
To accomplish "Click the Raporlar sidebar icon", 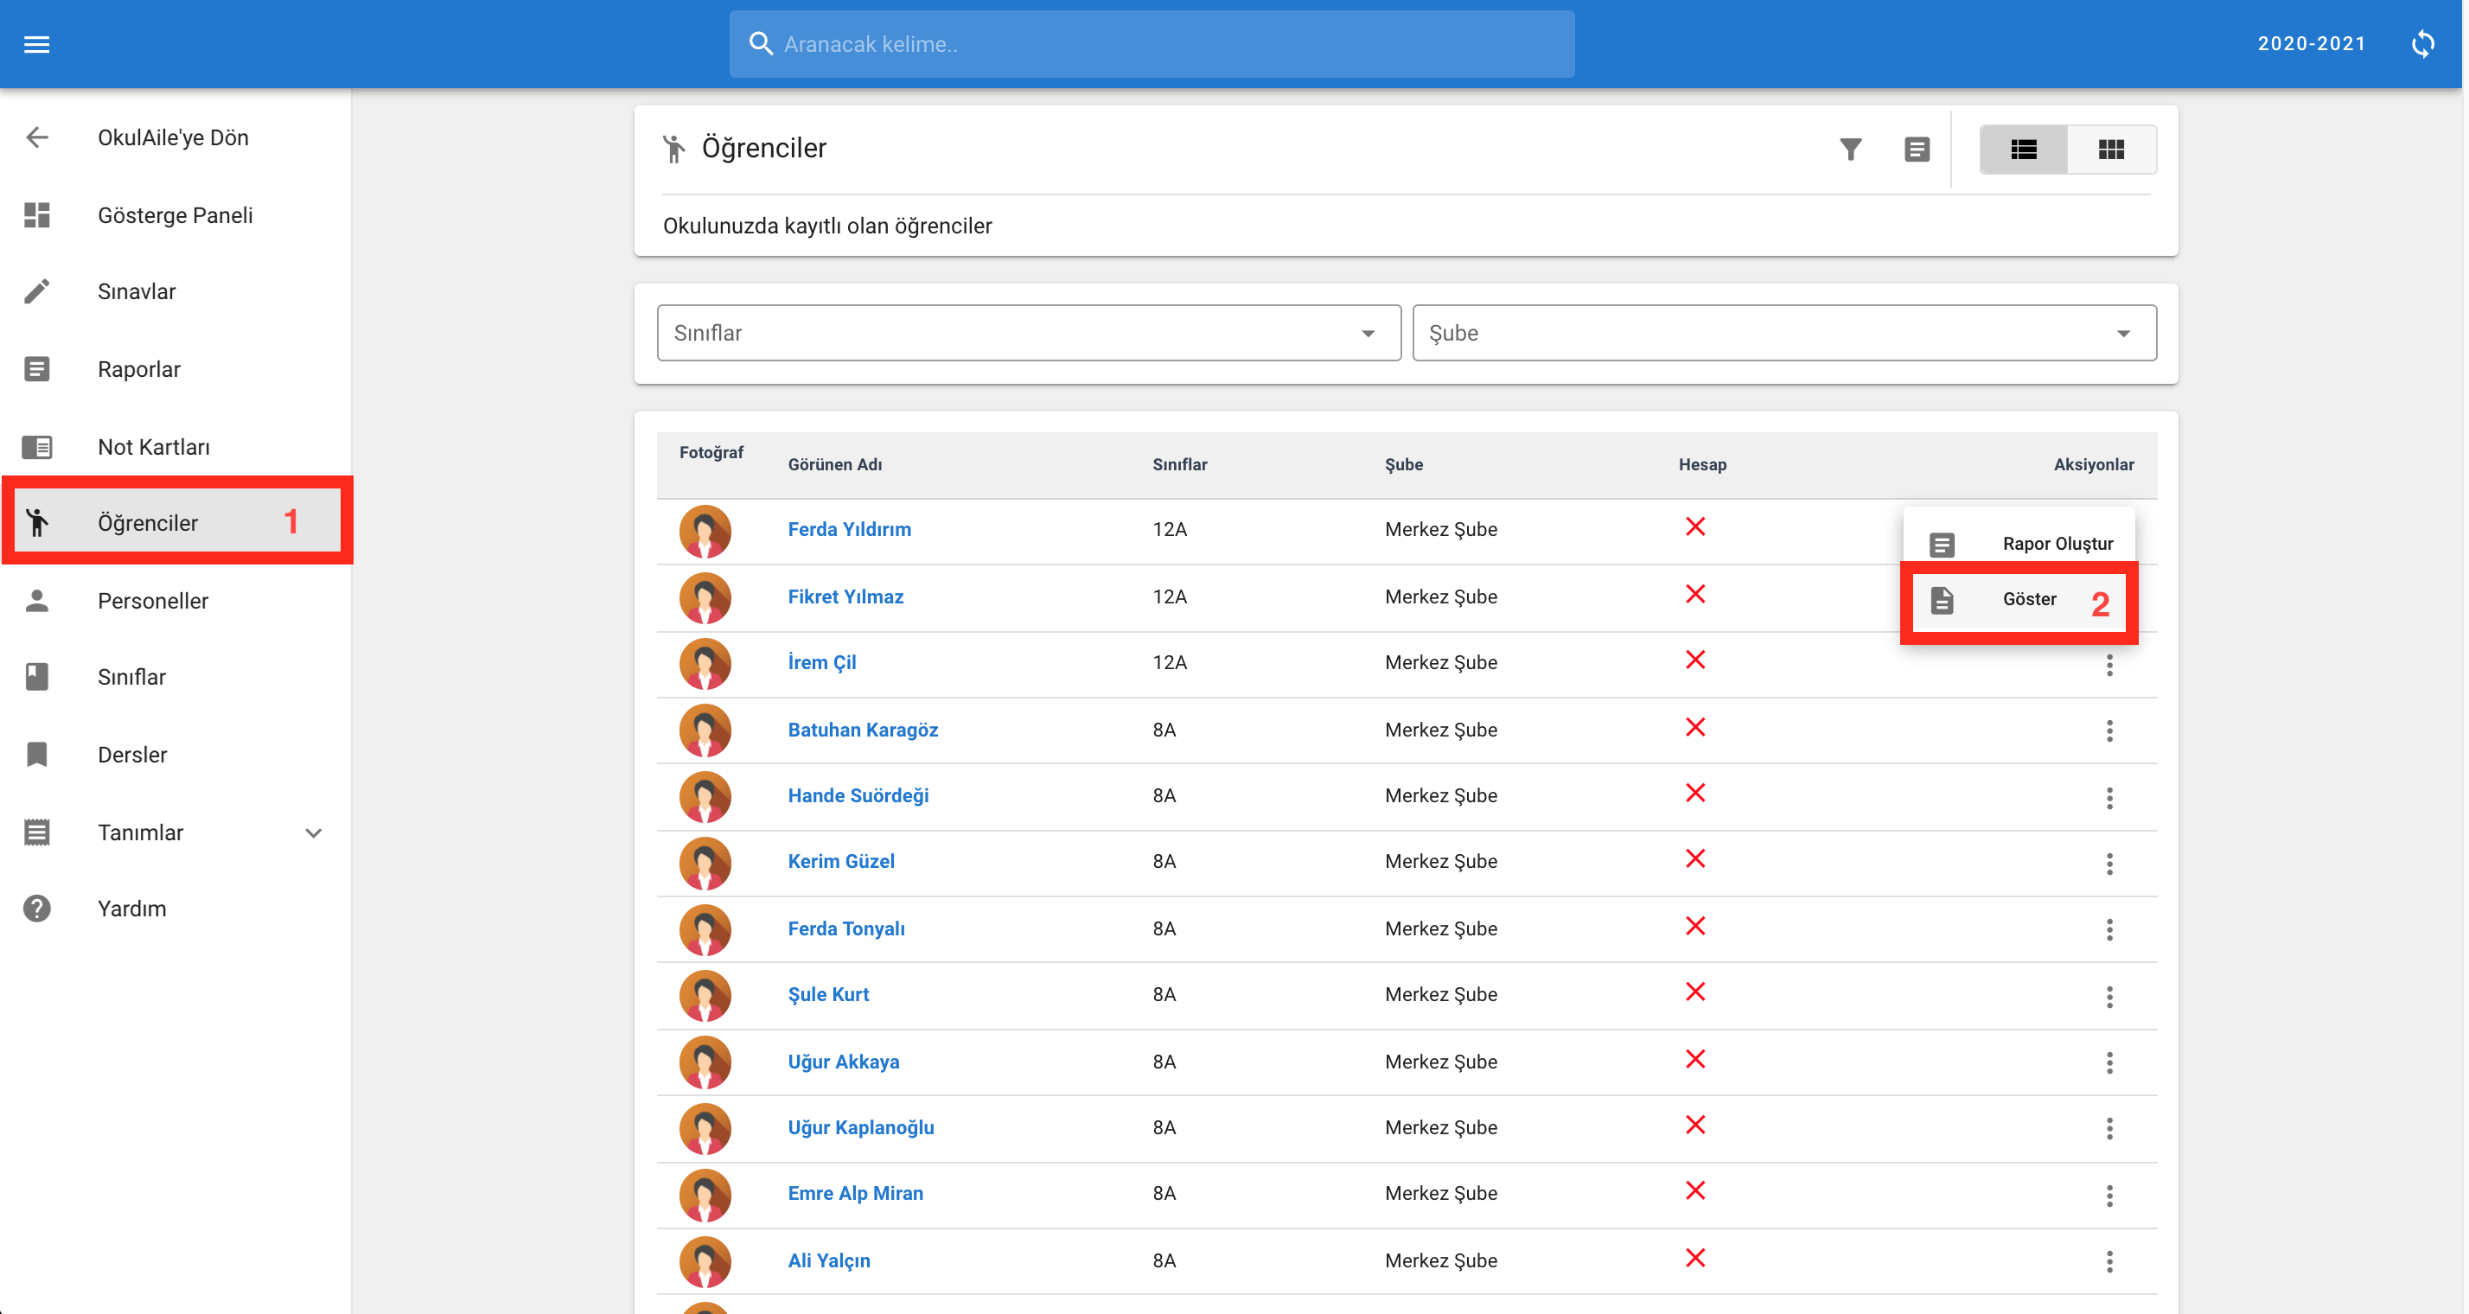I will click(x=36, y=369).
